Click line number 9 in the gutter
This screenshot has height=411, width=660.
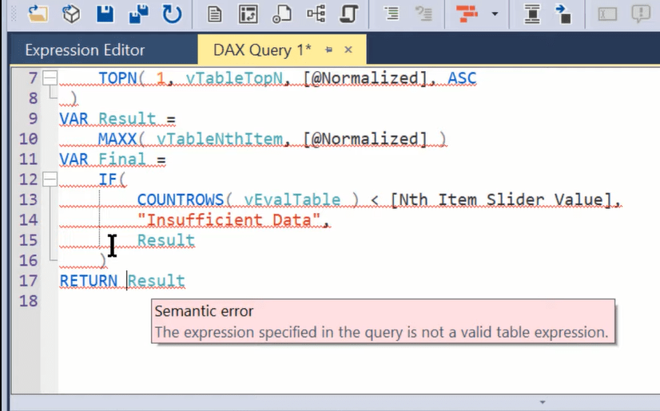pyautogui.click(x=33, y=119)
